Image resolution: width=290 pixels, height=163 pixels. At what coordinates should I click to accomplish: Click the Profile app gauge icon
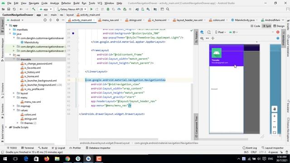119,9
